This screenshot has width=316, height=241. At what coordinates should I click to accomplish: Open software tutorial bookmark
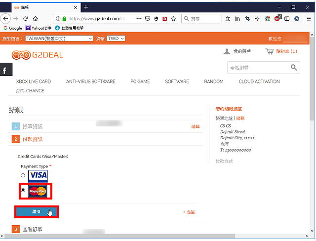(70, 28)
